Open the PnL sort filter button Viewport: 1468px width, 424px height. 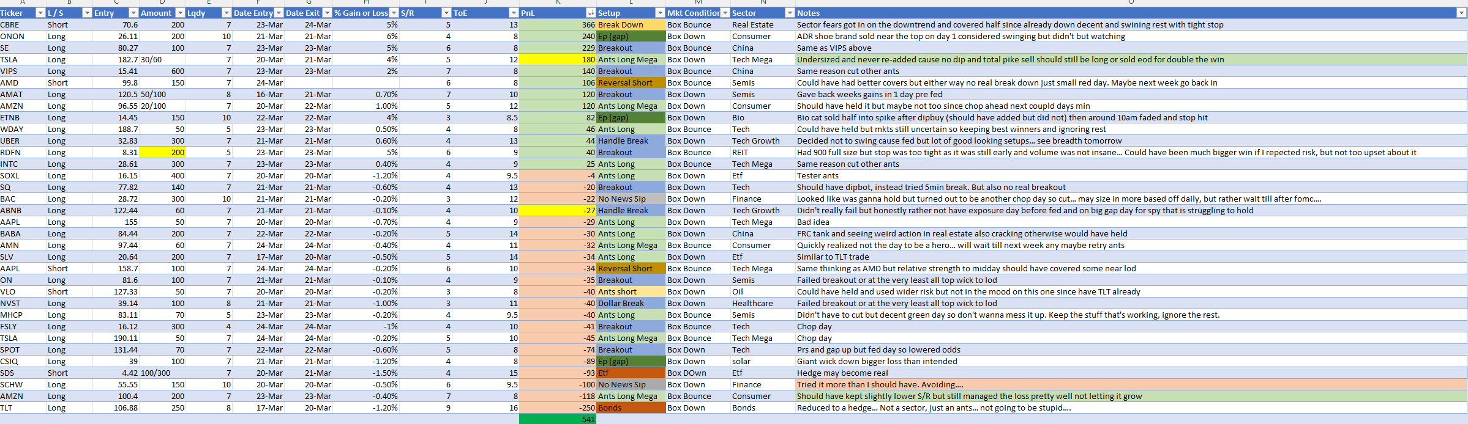pos(590,13)
